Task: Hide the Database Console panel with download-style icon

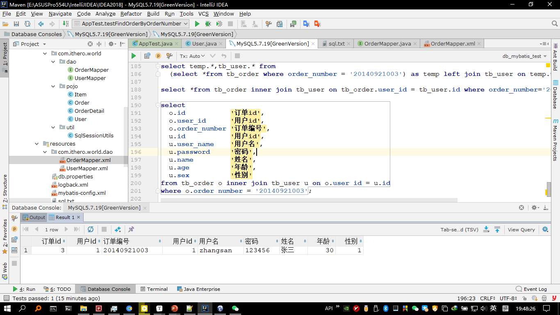Action: point(546,208)
